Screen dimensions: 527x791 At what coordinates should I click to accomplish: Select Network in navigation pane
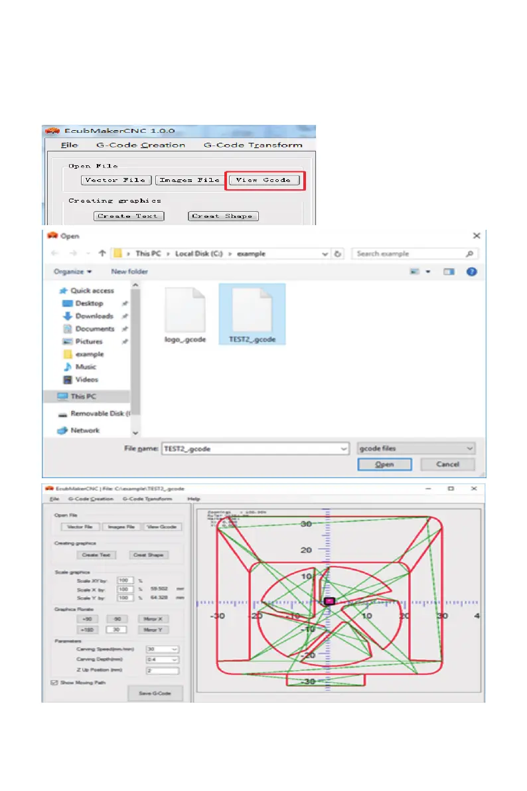(x=79, y=430)
